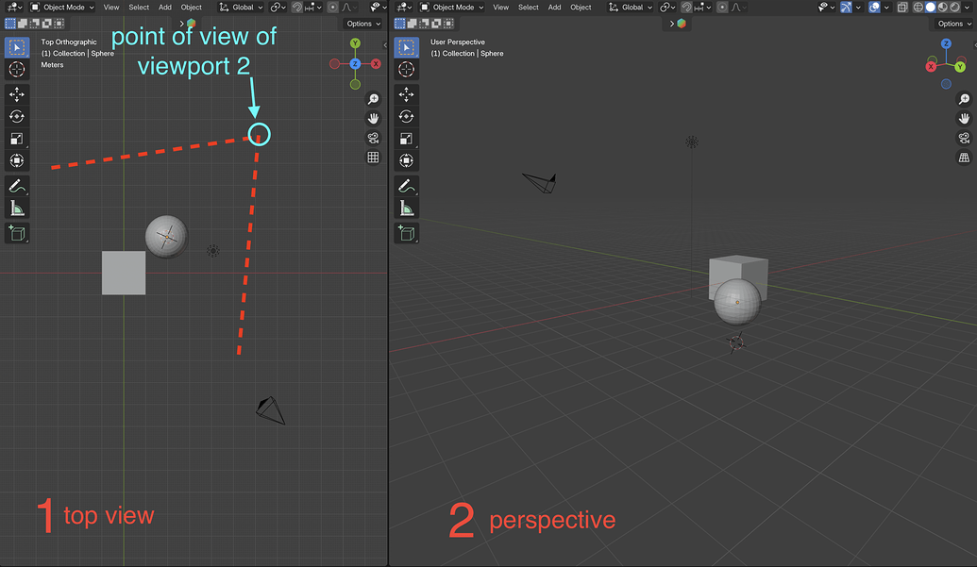
Task: Select the Rotate tool in perspective viewport
Action: [x=406, y=116]
